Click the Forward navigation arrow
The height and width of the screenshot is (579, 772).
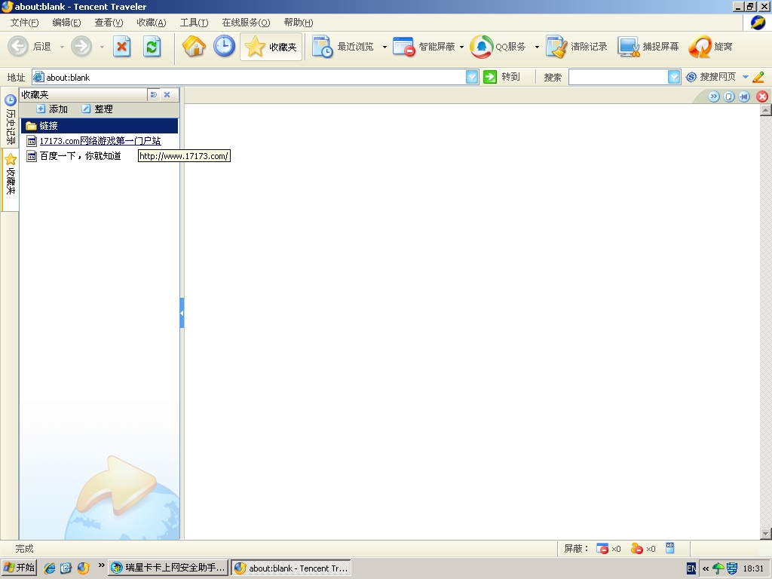tap(81, 47)
